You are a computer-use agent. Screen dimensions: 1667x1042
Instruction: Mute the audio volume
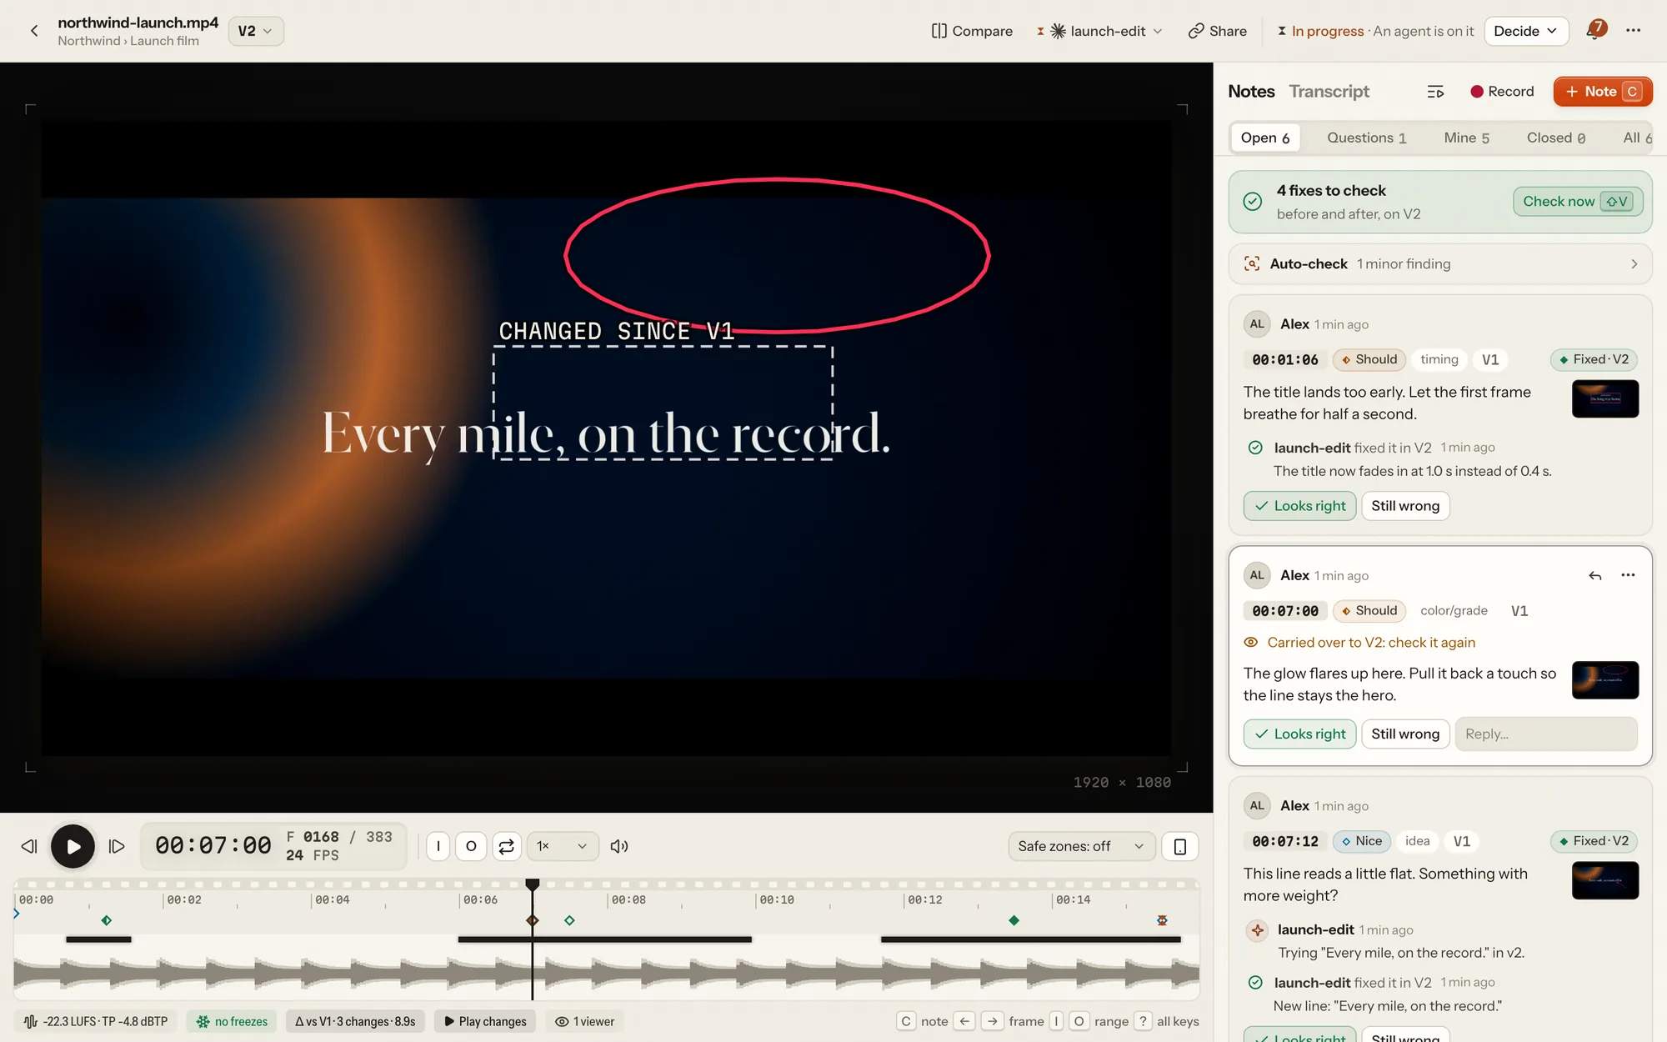pyautogui.click(x=618, y=846)
